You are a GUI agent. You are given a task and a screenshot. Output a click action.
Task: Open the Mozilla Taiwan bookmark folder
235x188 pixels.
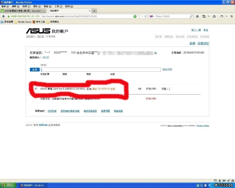click(x=23, y=22)
